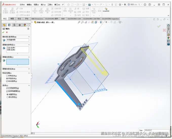Select the 完整预览 radio button
Image resolution: width=172 pixels, height=139 pixels.
[7, 94]
